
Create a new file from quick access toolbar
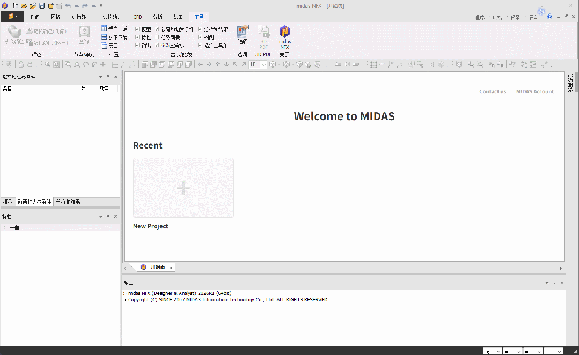click(x=16, y=5)
